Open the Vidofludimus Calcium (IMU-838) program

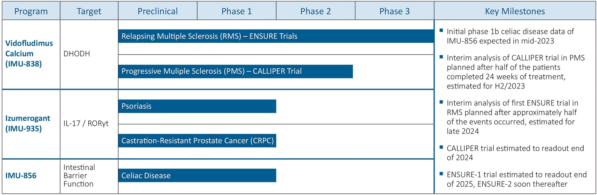coord(29,54)
